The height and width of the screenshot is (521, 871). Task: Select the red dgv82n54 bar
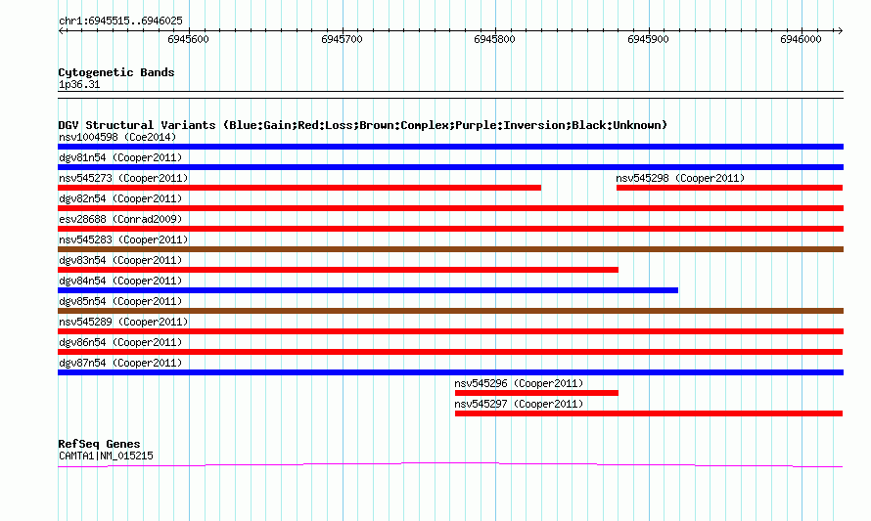click(x=450, y=208)
